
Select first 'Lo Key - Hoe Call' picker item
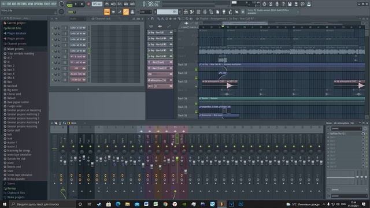click(160, 32)
